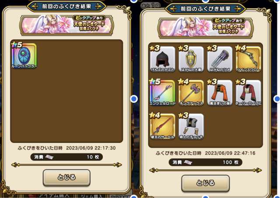Click the right panel 前回のふくびき結果 title
This screenshot has height=198, width=280.
pos(205,9)
